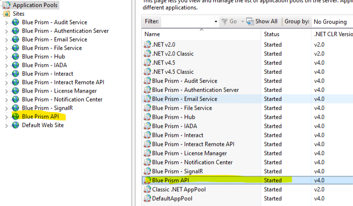Click globe icon for Blue Prism - Email Service site
353x206 pixels.
(x=15, y=39)
